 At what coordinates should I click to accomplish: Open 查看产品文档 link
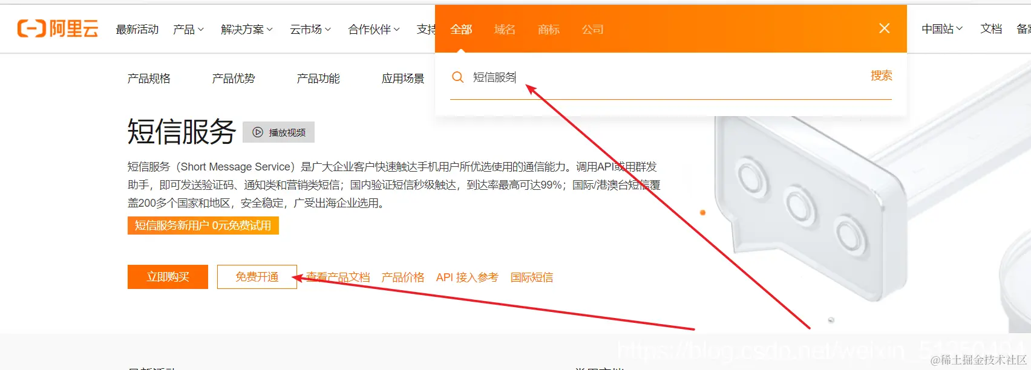338,277
